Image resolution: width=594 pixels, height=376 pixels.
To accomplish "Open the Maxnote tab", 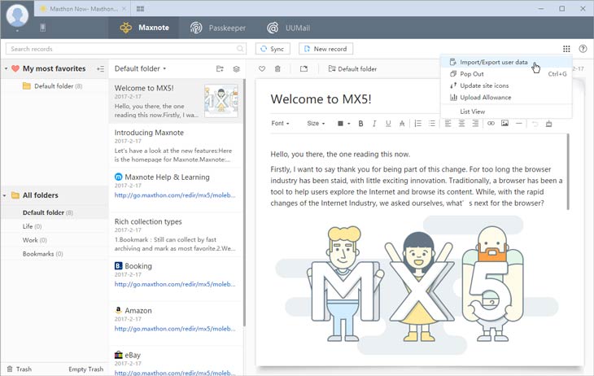I will 144,28.
